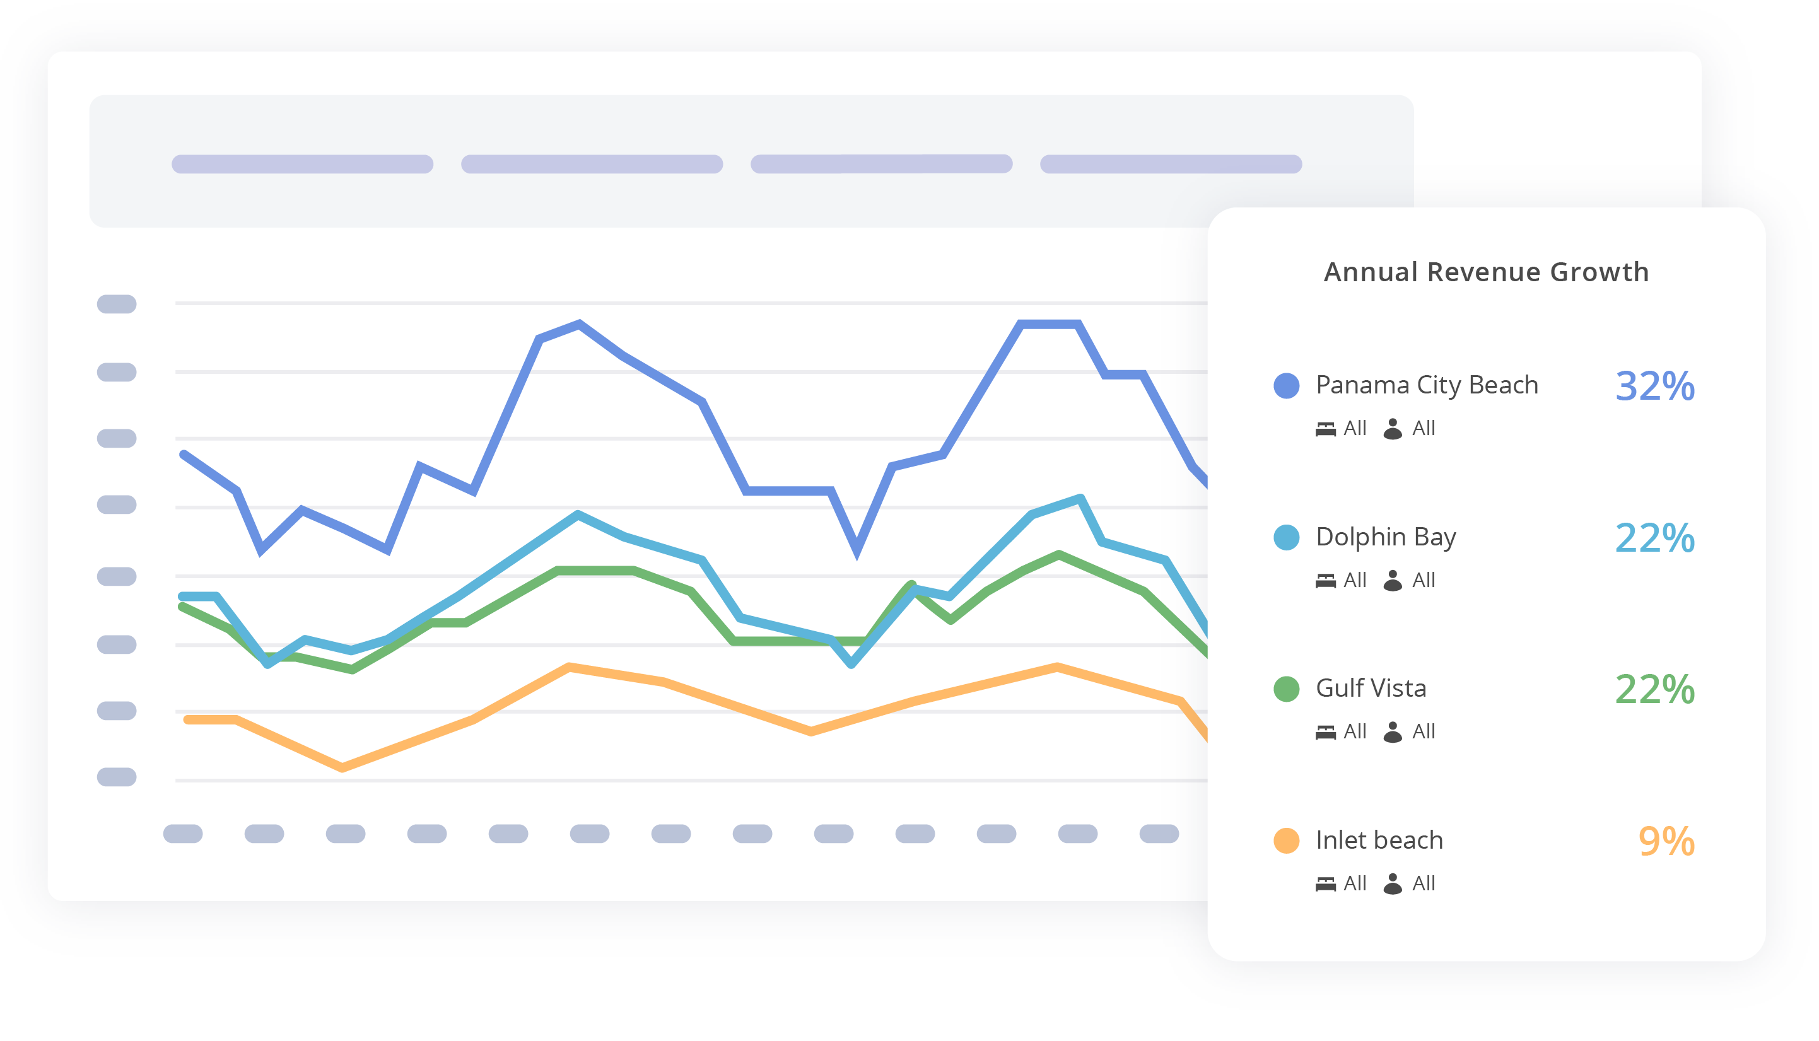Toggle the orange Inlet beach legend dot
Viewport: 1819px width, 1041px height.
pos(1286,841)
